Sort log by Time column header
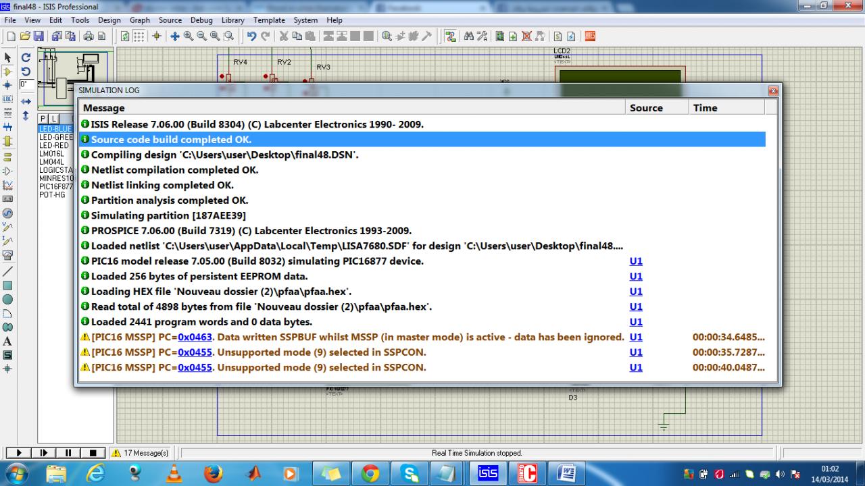Image resolution: width=865 pixels, height=486 pixels. 726,108
